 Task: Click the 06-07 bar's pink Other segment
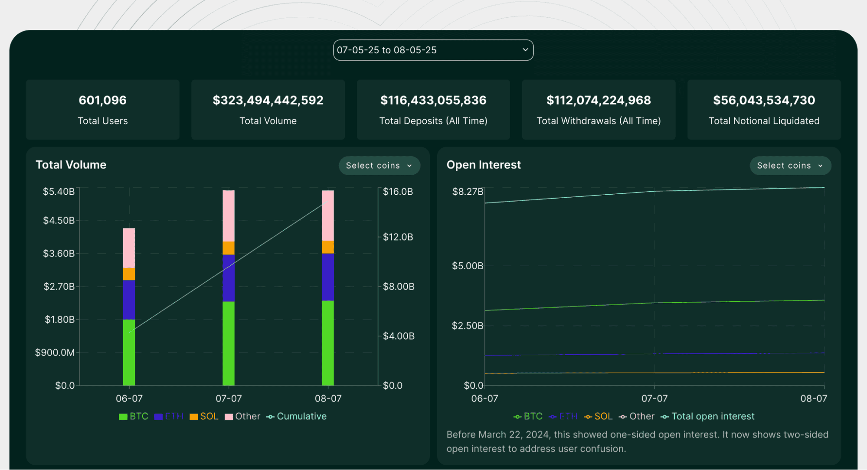pos(129,248)
